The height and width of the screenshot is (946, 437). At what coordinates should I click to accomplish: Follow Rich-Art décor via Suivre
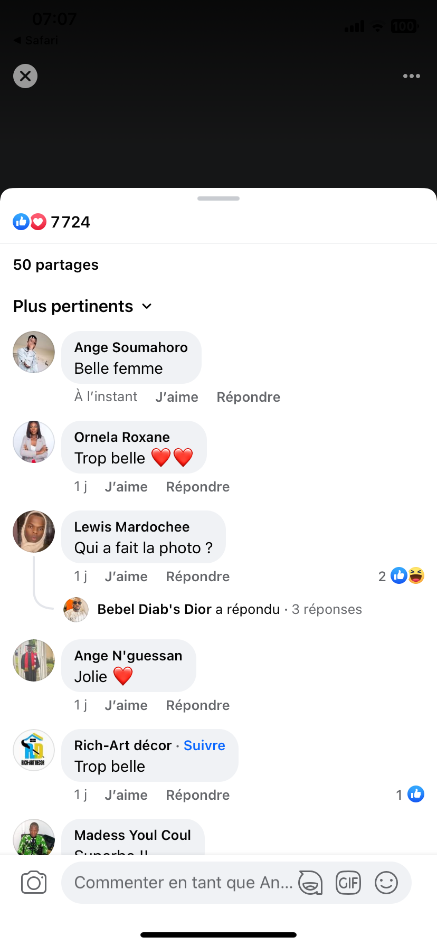pos(204,745)
